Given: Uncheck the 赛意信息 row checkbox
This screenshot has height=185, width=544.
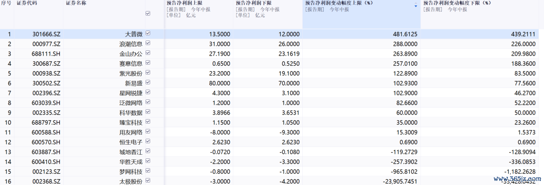Looking at the screenshot, I should click(x=148, y=63).
